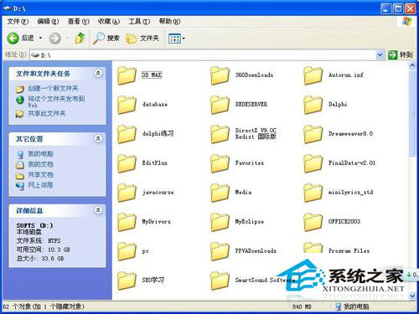The height and width of the screenshot is (314, 419).
Task: Select the 360Downloads folder icon
Action: (220, 75)
